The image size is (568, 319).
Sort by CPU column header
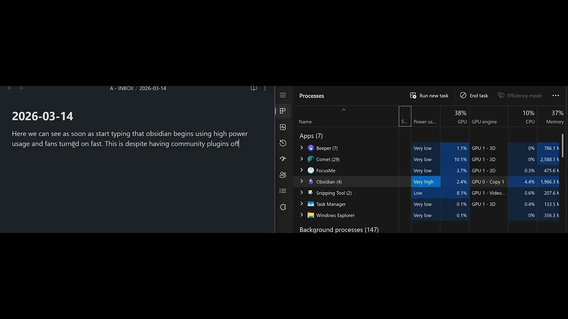pos(523,116)
